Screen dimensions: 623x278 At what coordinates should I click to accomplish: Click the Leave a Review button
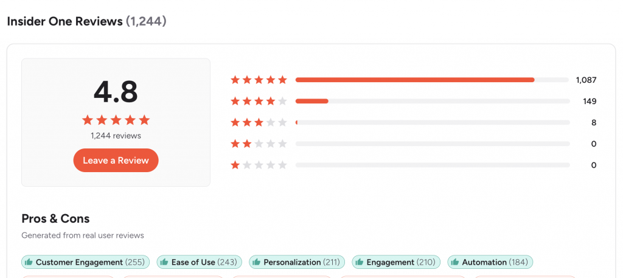click(x=116, y=161)
